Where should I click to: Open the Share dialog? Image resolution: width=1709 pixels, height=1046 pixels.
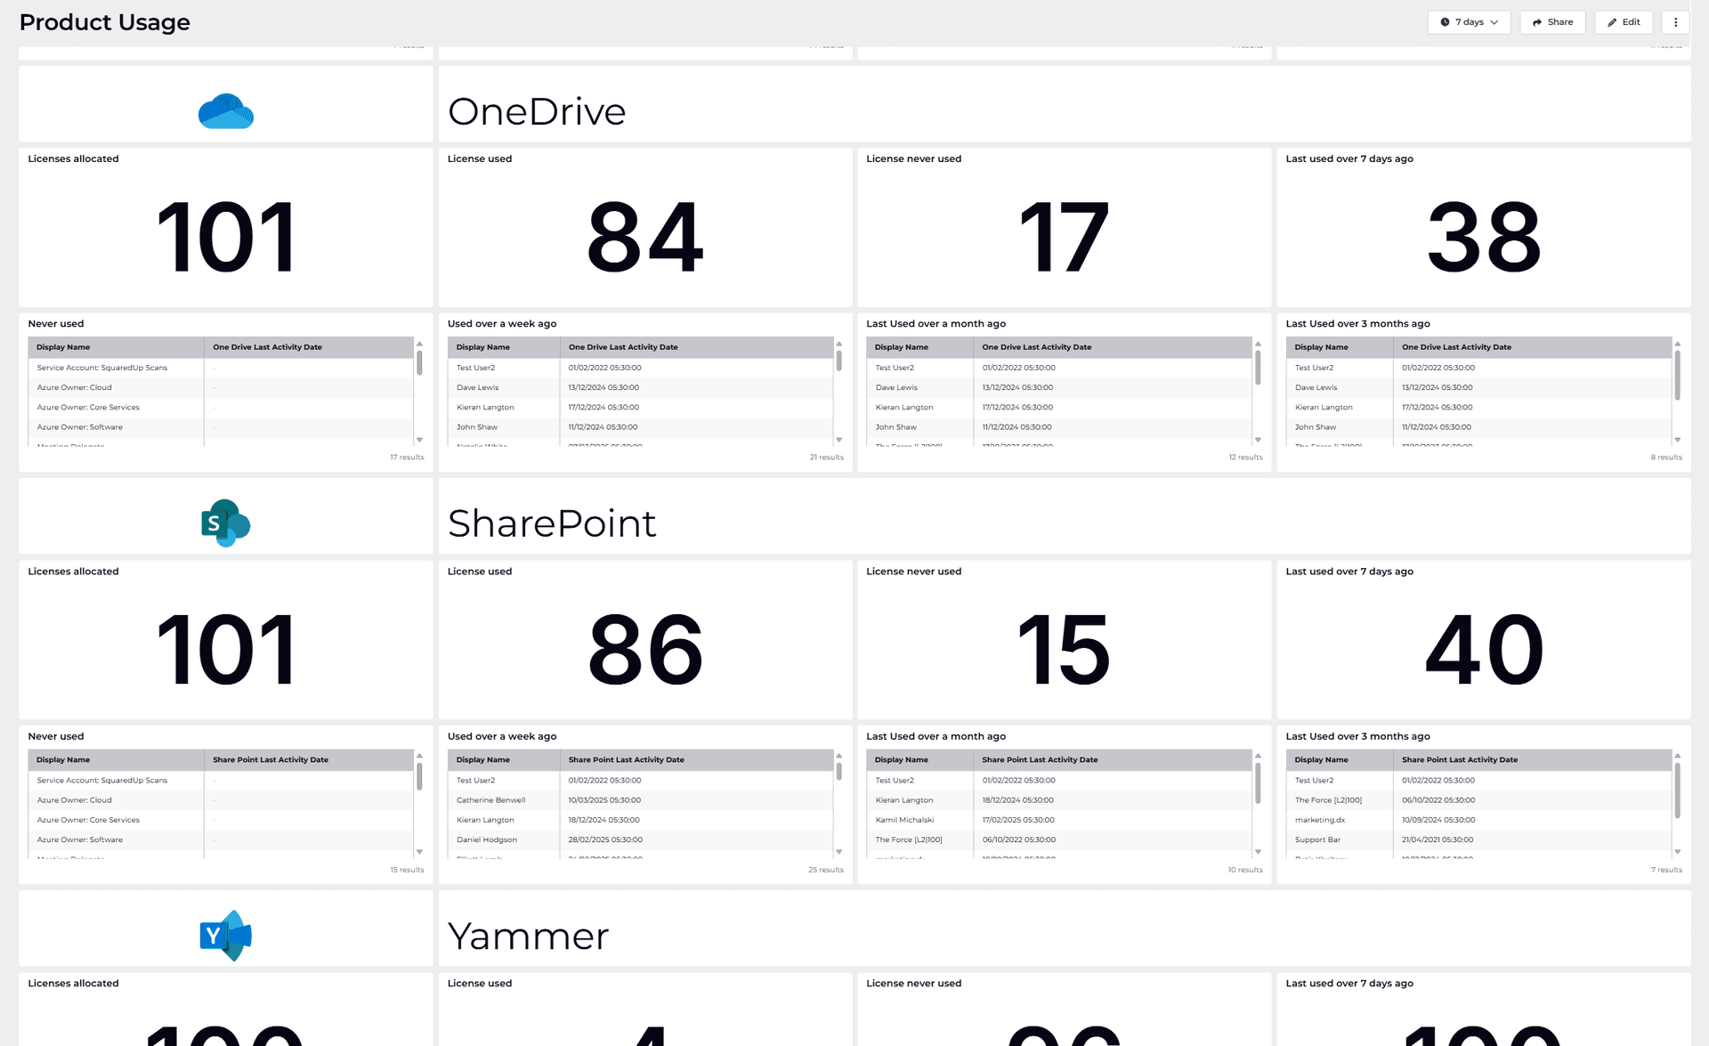1552,22
